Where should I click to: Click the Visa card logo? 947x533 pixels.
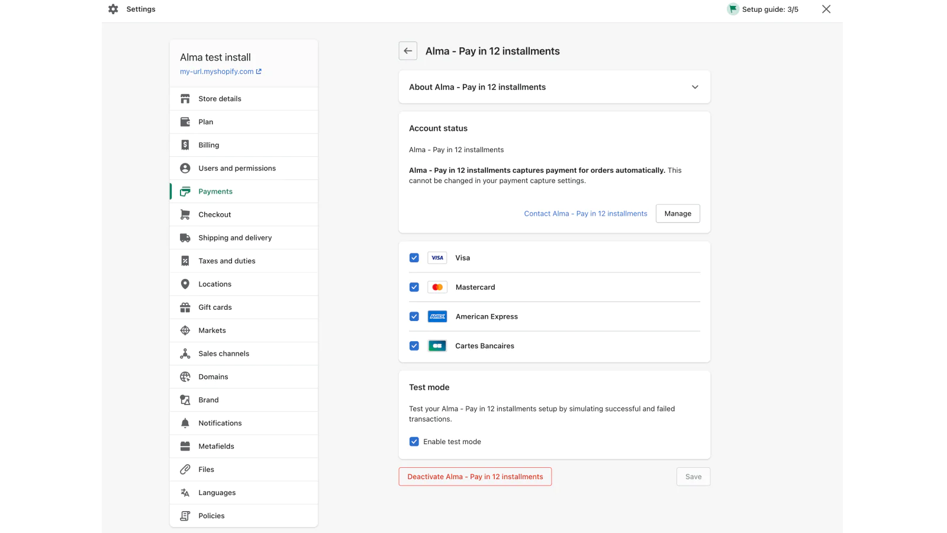click(x=437, y=258)
